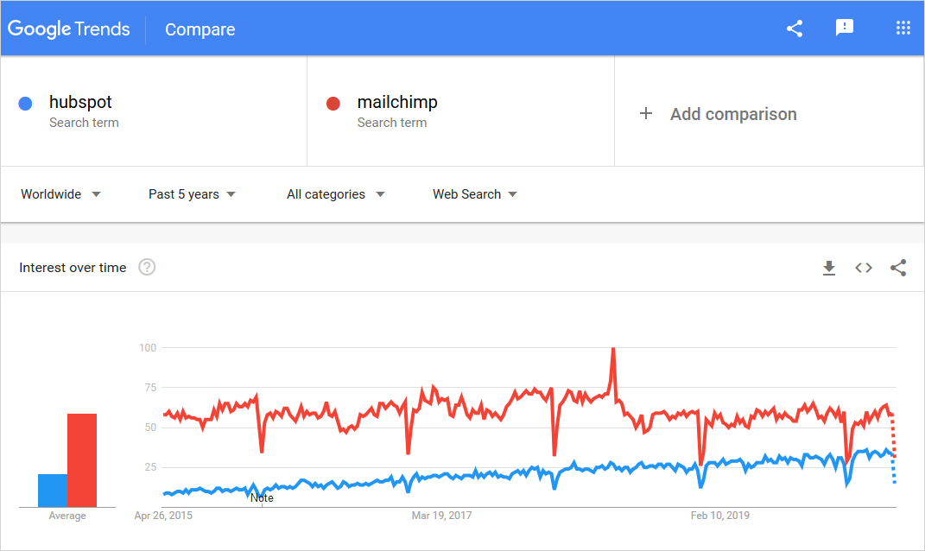Click the red mailchimp average bar
This screenshot has height=551, width=925.
[82, 459]
